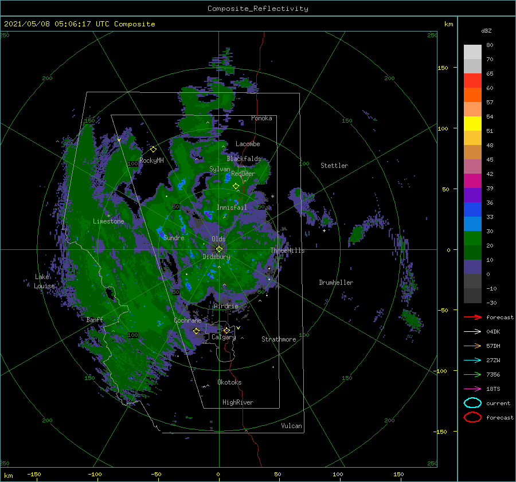Click the Limestone label
This screenshot has width=516, height=482.
[x=108, y=221]
